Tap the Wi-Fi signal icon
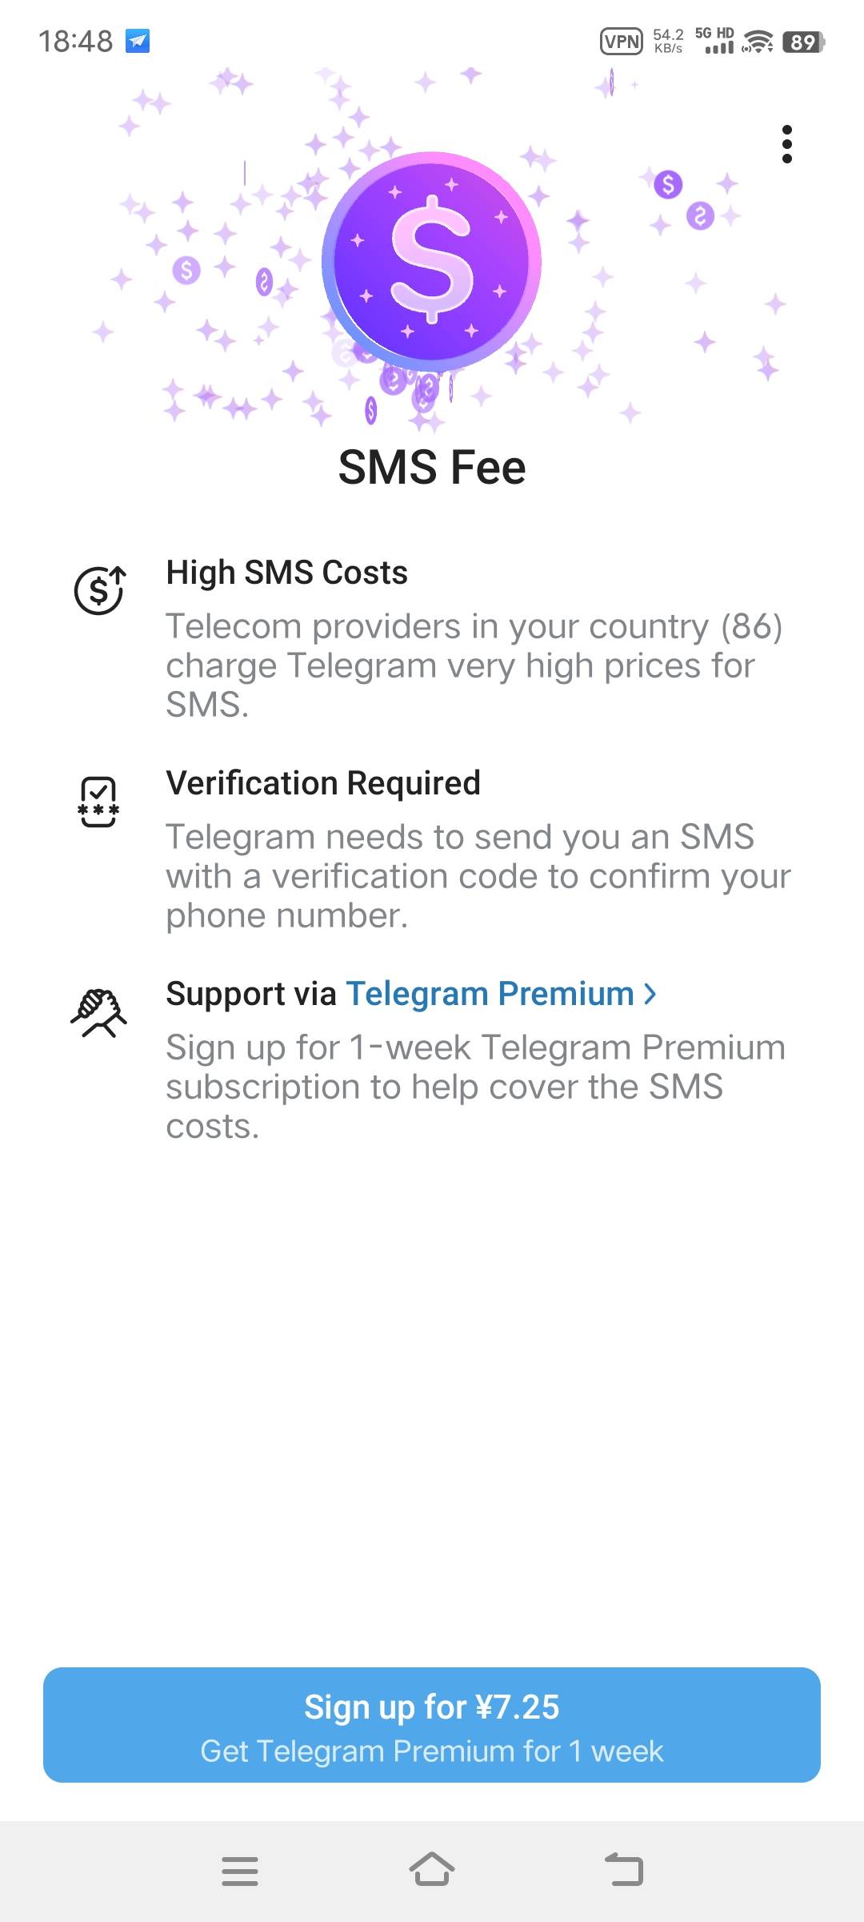Viewport: 864px width, 1922px height. (757, 42)
